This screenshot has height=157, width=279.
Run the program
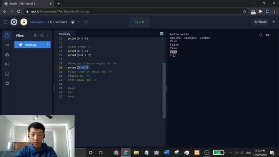139,22
